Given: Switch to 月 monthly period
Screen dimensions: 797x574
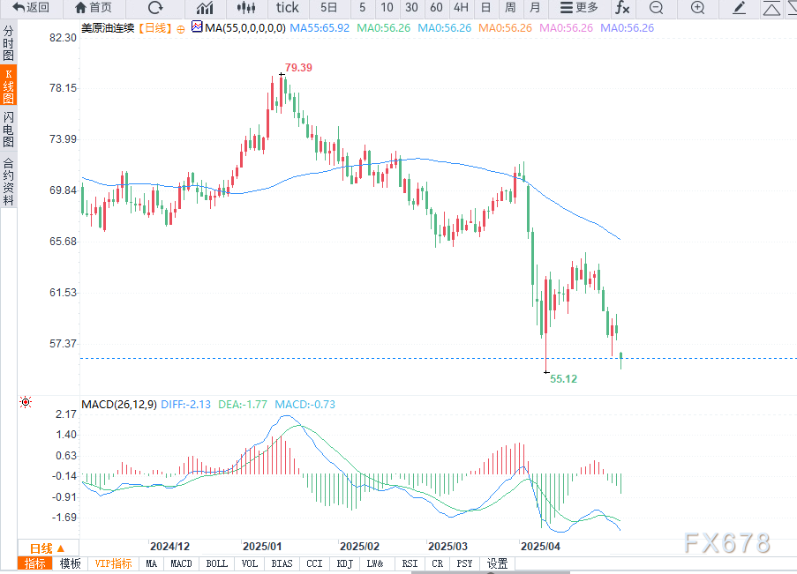Looking at the screenshot, I should (x=535, y=8).
